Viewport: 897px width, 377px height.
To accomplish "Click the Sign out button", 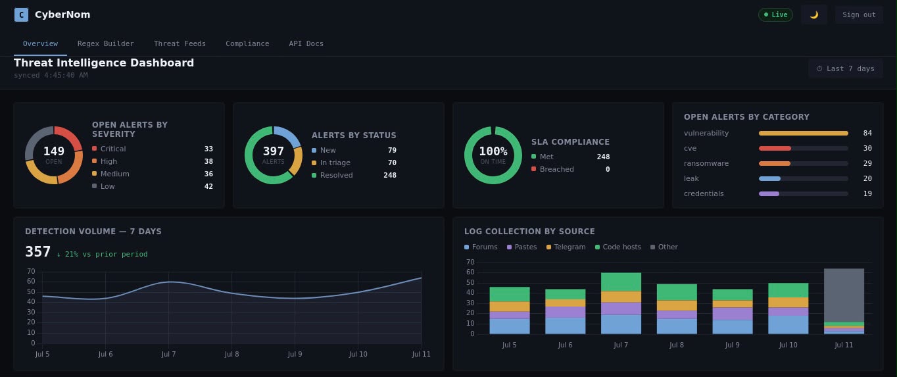I will point(859,14).
